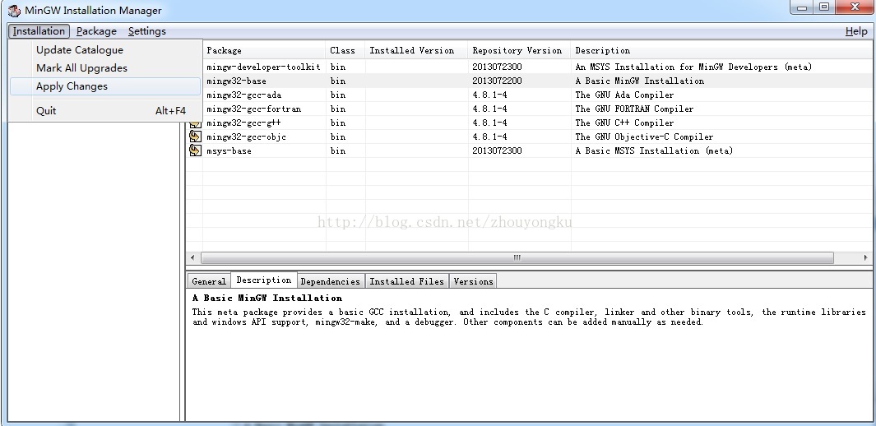Click the horizontal scrollbar right arrow
This screenshot has width=876, height=426.
pos(866,258)
